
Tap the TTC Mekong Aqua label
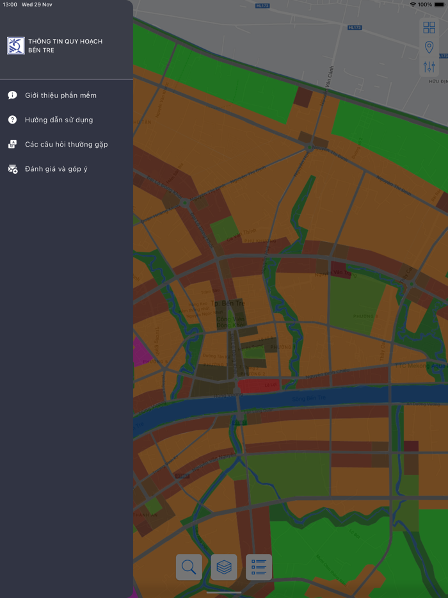(420, 366)
